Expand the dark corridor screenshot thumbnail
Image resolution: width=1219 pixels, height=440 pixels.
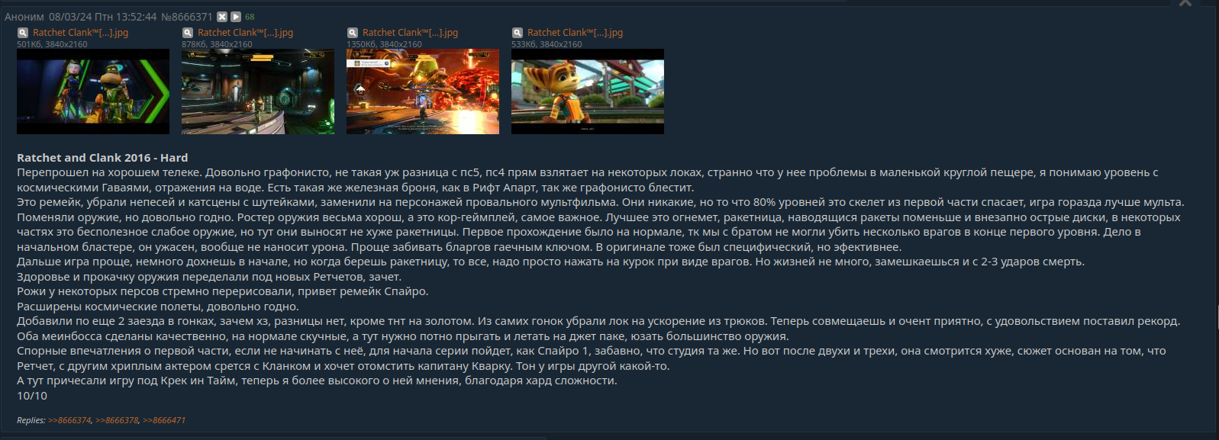click(x=258, y=92)
